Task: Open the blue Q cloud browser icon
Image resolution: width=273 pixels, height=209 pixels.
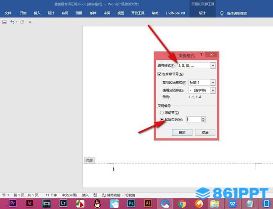Action: tap(165, 204)
